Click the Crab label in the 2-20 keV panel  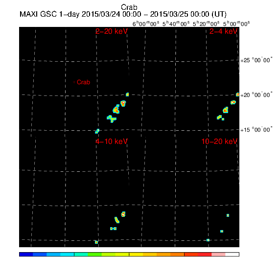coord(83,82)
